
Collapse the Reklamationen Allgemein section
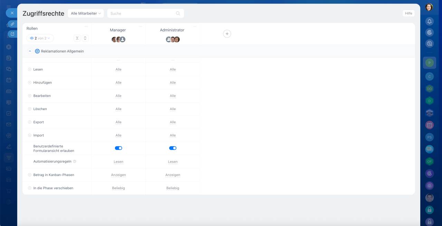30,51
